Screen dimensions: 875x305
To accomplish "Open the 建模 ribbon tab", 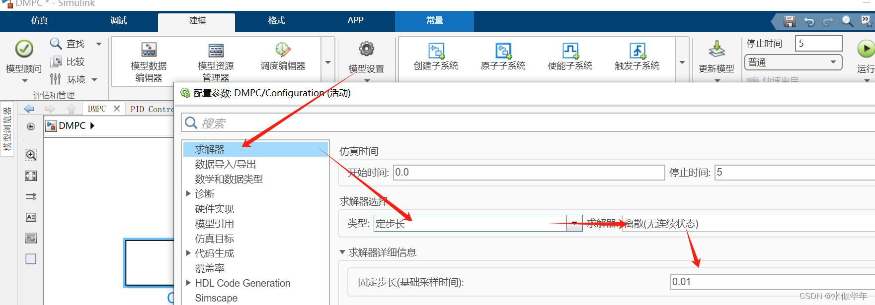I will click(197, 21).
